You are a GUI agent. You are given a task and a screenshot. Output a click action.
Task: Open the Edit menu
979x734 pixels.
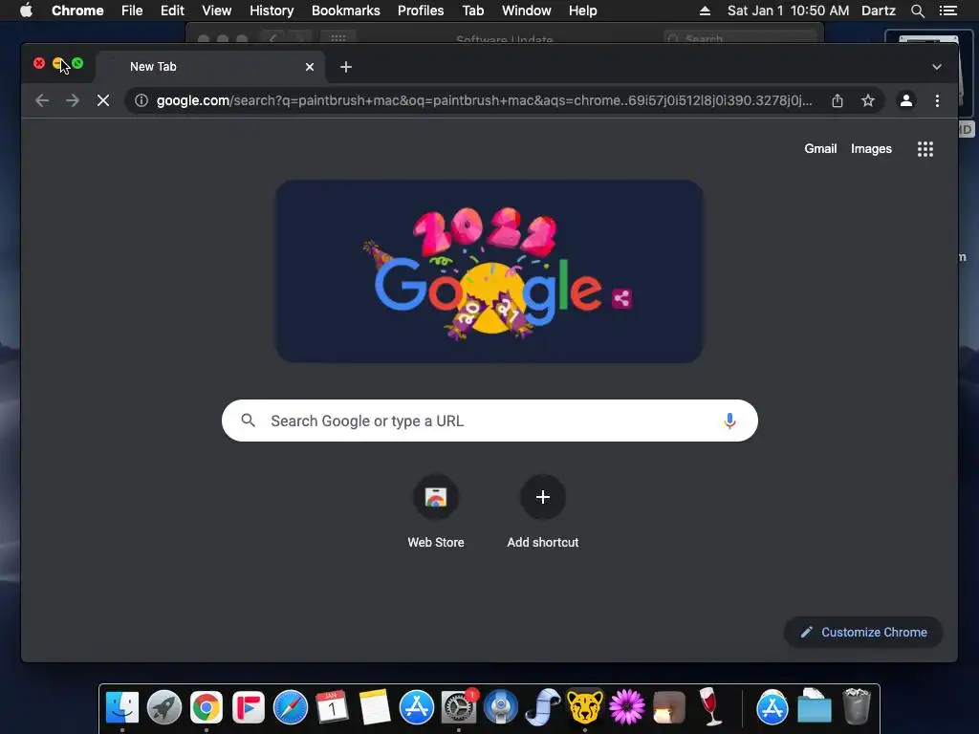coord(172,11)
